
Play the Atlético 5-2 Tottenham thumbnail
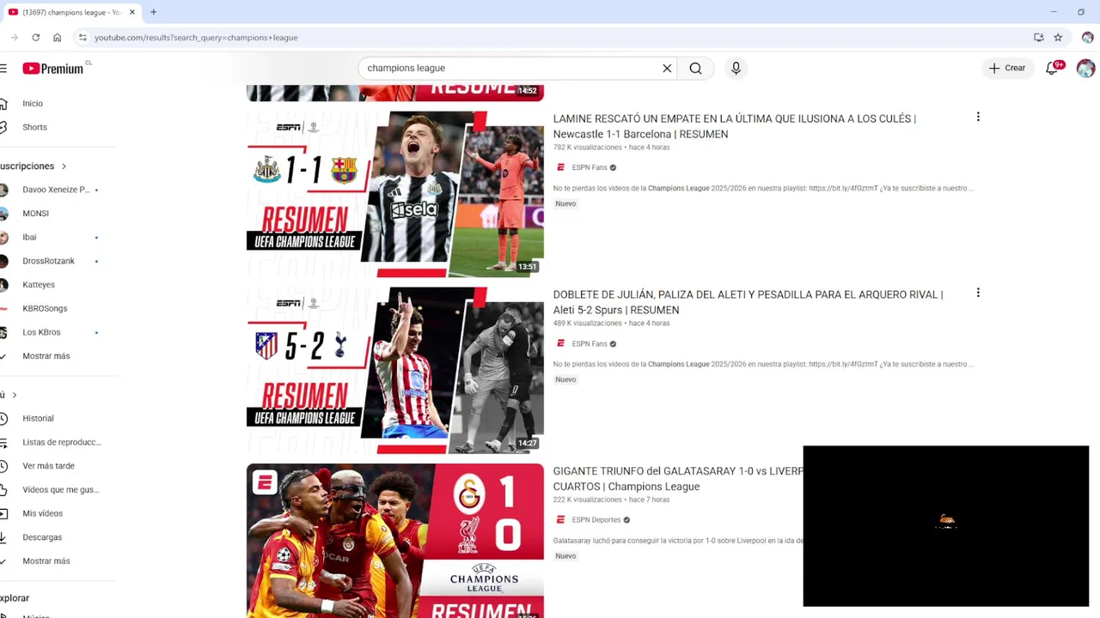point(395,370)
